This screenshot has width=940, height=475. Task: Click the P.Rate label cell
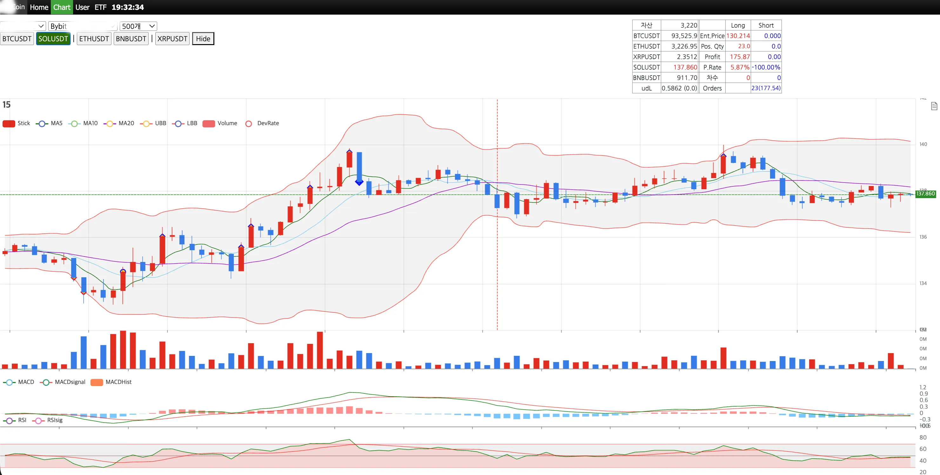point(712,67)
